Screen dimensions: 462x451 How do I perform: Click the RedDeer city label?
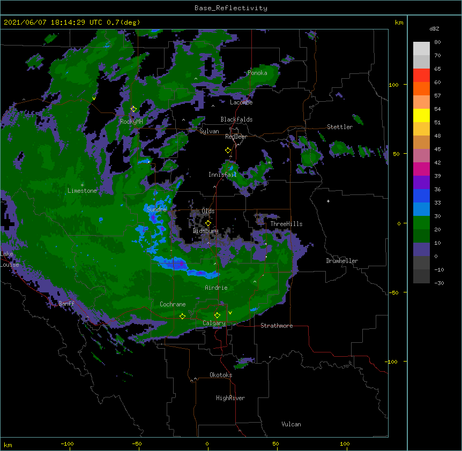pyautogui.click(x=236, y=137)
